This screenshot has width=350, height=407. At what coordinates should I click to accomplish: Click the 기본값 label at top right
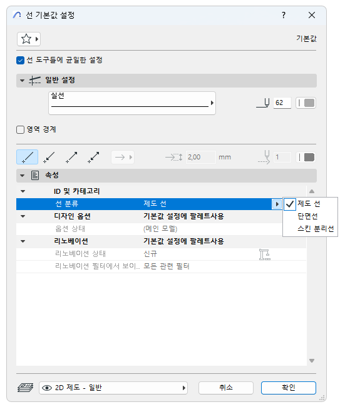[x=307, y=39]
